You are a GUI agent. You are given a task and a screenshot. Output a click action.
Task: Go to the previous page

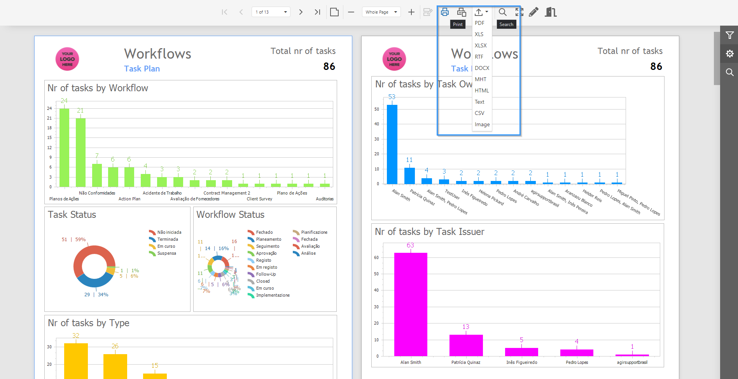[x=241, y=12]
